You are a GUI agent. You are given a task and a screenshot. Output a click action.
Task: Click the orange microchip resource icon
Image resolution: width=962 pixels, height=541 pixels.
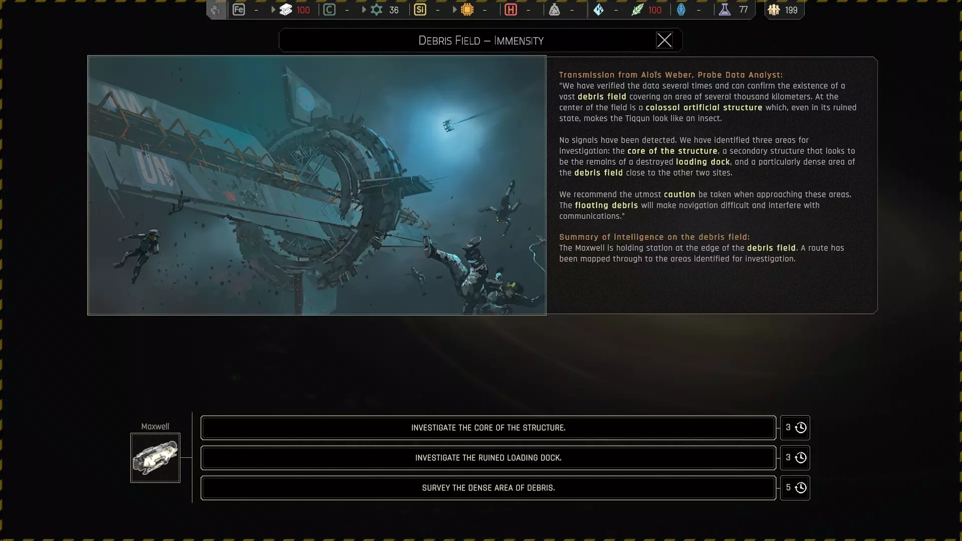pos(467,10)
